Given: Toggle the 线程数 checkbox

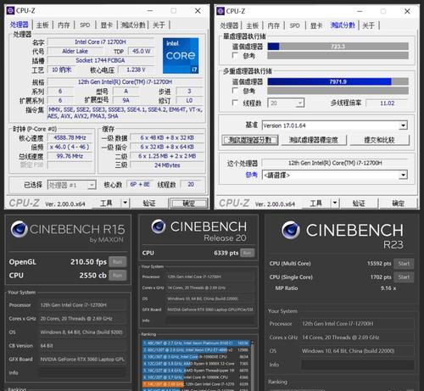Looking at the screenshot, I should tap(235, 103).
